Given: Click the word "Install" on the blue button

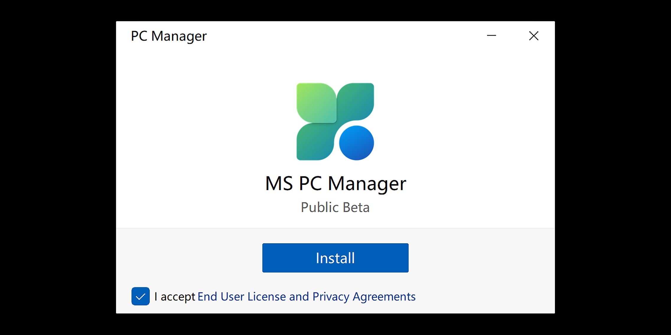Looking at the screenshot, I should click(x=335, y=258).
